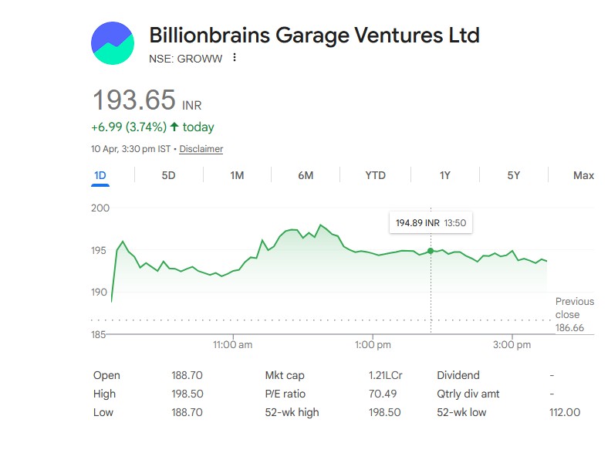Click the 194.89 INR price tooltip
The height and width of the screenshot is (450, 608).
[430, 223]
